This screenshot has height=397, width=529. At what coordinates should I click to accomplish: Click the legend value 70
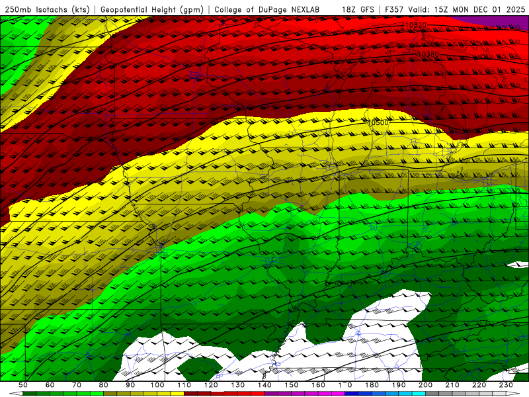click(77, 385)
